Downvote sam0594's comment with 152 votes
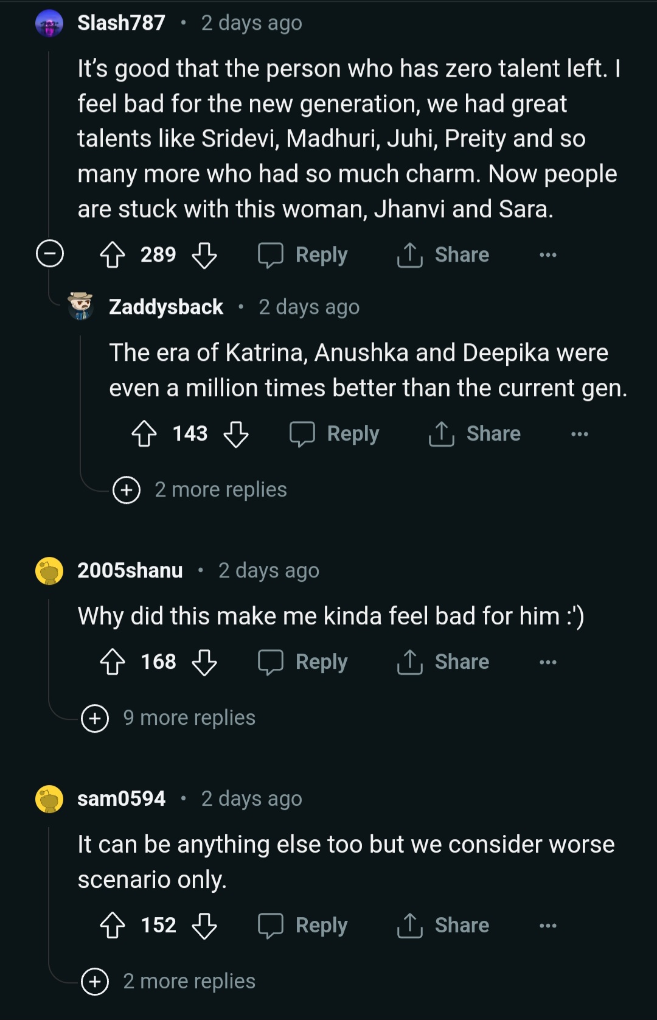657x1020 pixels. 204,926
